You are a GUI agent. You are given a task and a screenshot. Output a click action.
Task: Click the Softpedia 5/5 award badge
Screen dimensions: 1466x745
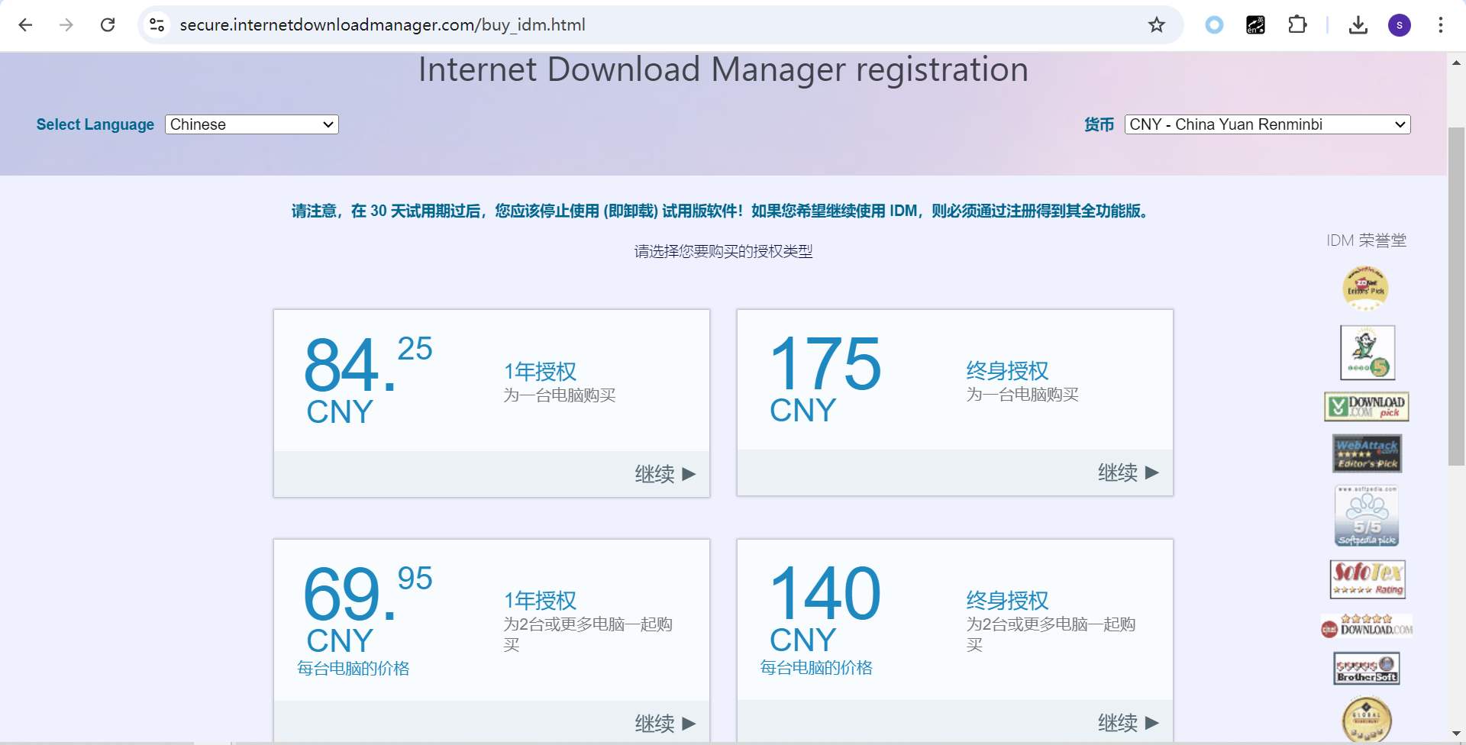coord(1367,516)
